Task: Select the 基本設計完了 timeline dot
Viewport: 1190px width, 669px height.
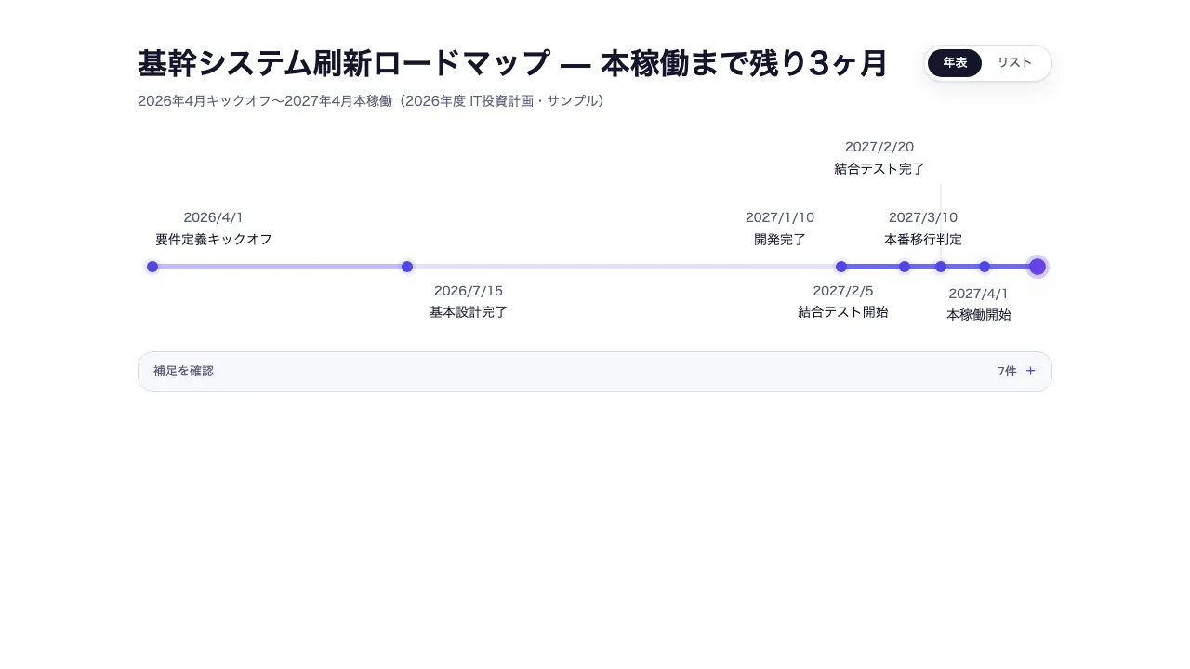Action: tap(407, 267)
